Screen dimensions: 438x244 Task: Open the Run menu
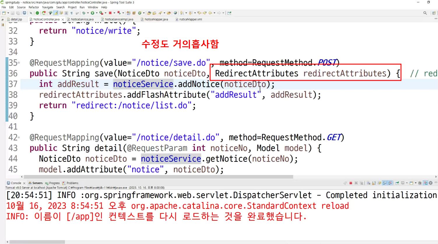(x=82, y=7)
